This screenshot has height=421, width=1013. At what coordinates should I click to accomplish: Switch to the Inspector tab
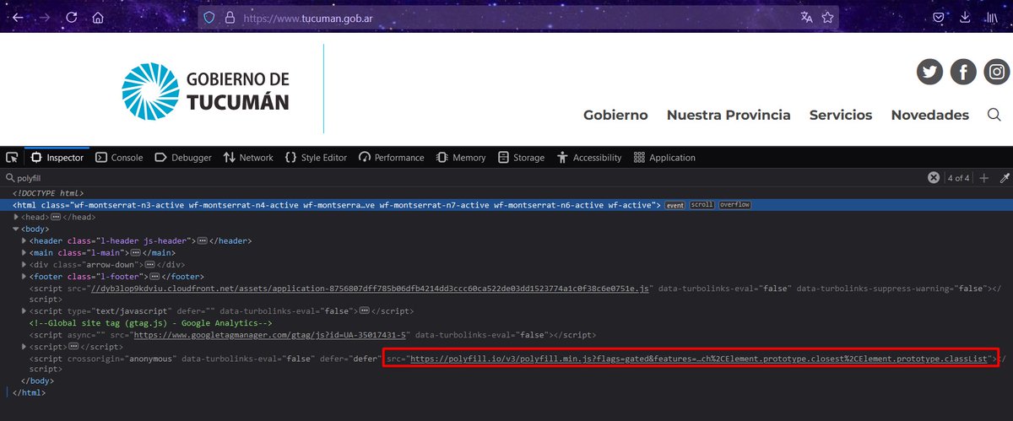pyautogui.click(x=57, y=158)
